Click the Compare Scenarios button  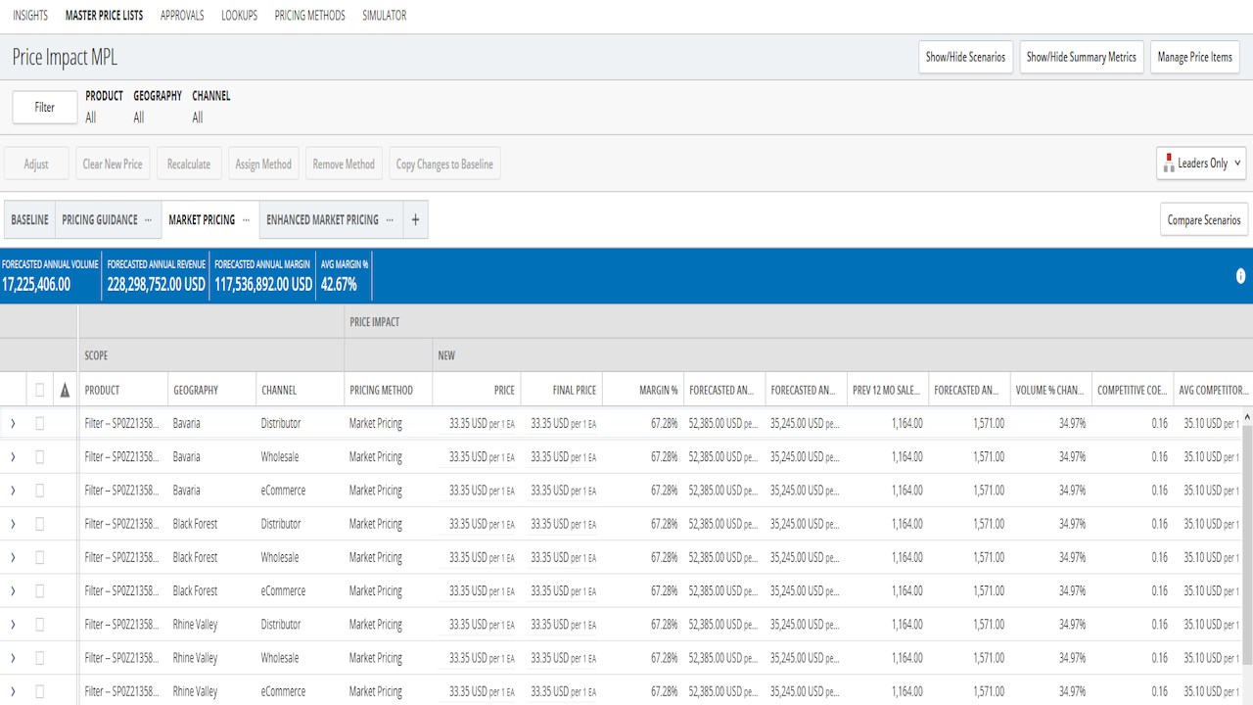(1204, 220)
